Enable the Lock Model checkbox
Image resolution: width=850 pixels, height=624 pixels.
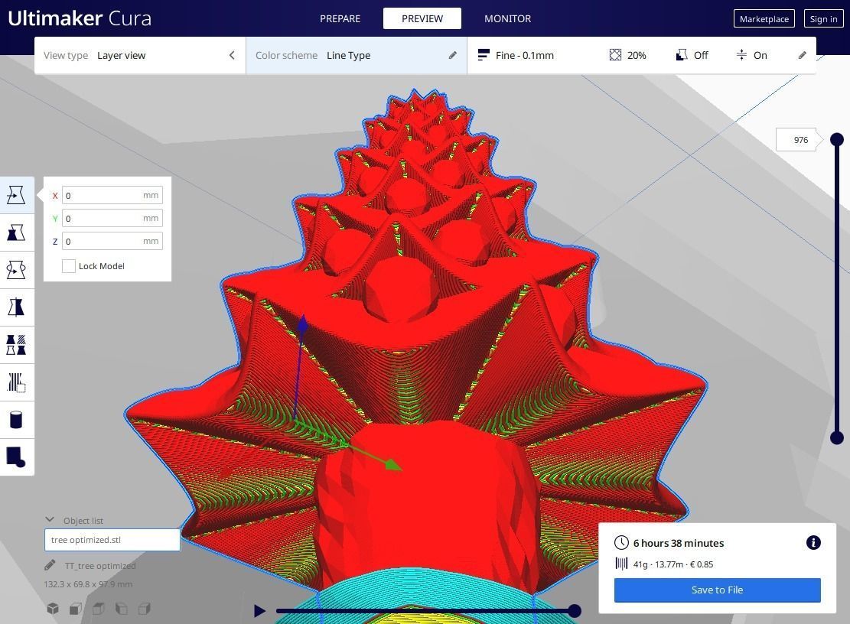[68, 266]
